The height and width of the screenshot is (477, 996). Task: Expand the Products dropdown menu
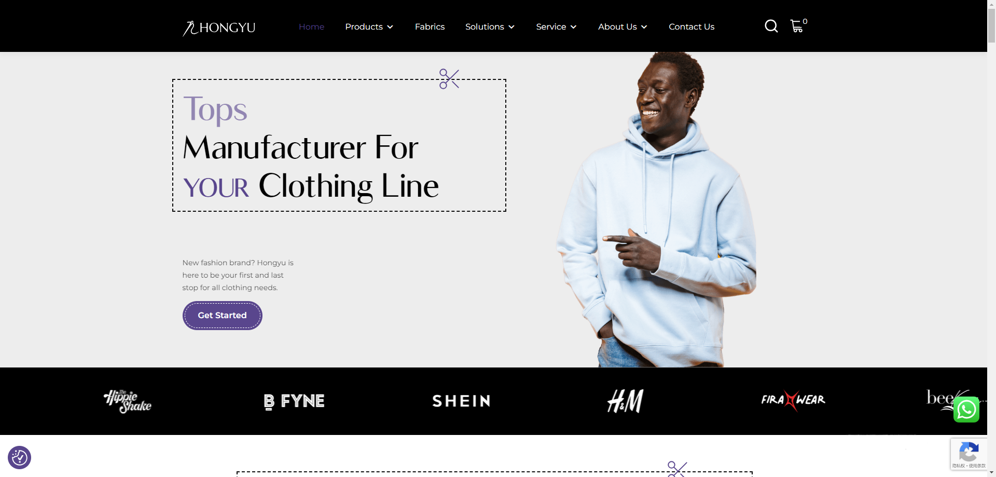pos(369,26)
